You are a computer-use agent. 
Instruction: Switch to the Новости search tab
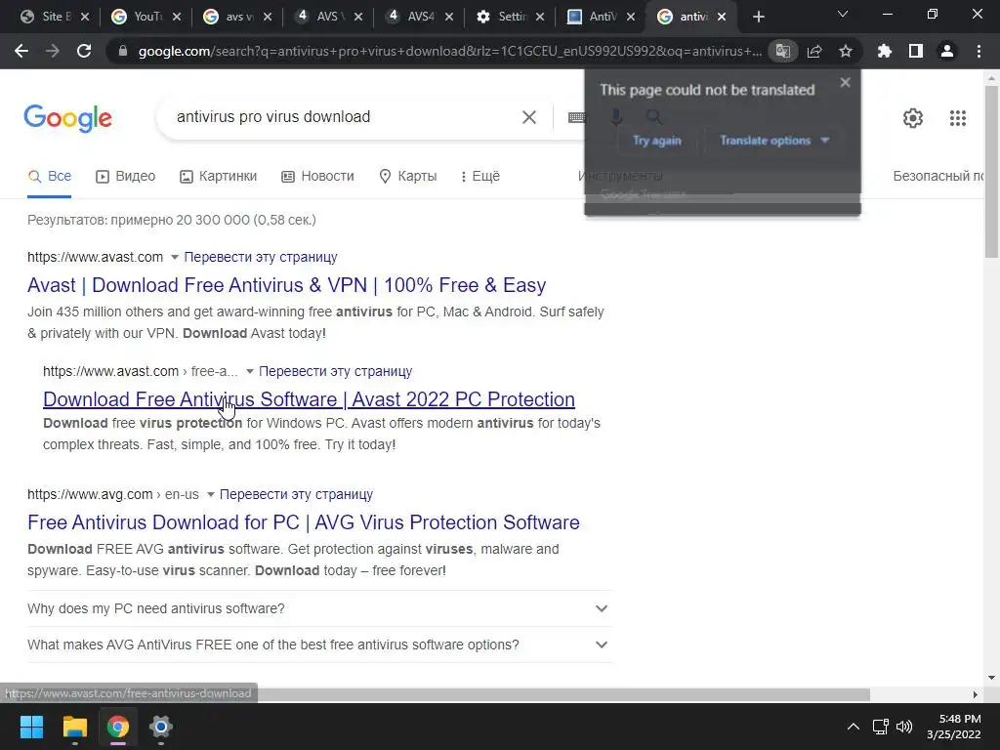[317, 177]
